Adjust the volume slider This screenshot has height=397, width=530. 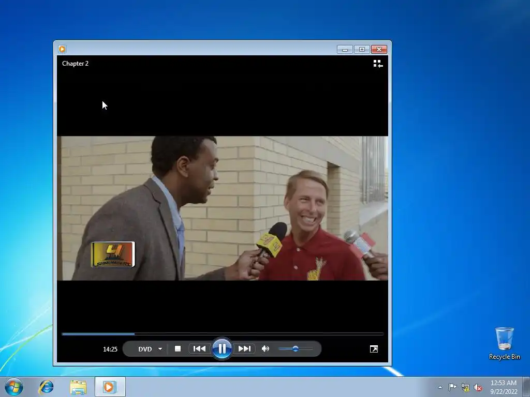296,349
